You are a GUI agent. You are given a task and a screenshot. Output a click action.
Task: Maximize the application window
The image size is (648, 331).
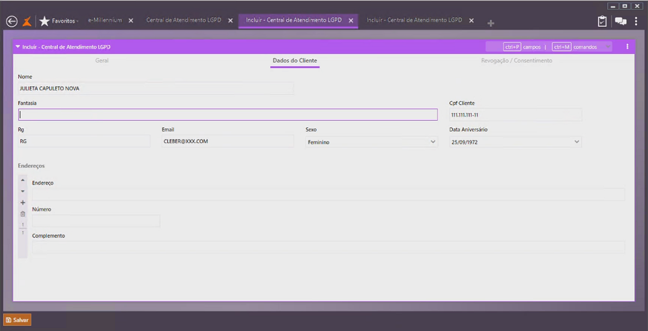tap(625, 6)
